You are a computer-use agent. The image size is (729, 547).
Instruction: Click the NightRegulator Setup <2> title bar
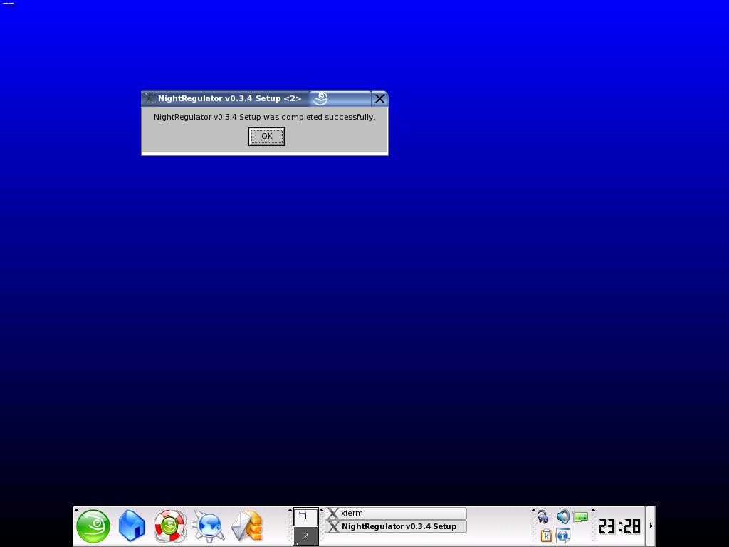[x=229, y=98]
